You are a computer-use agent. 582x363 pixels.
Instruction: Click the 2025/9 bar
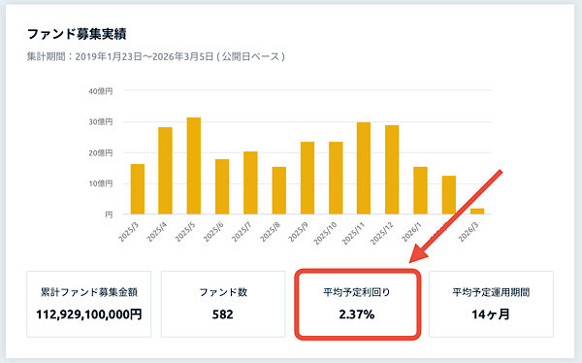coord(307,178)
